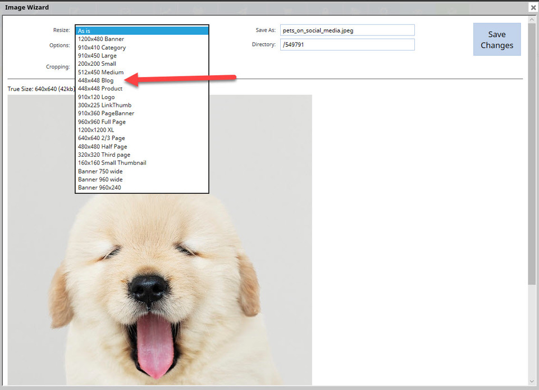
Task: Select 200x200 Small from resize list
Action: click(97, 64)
